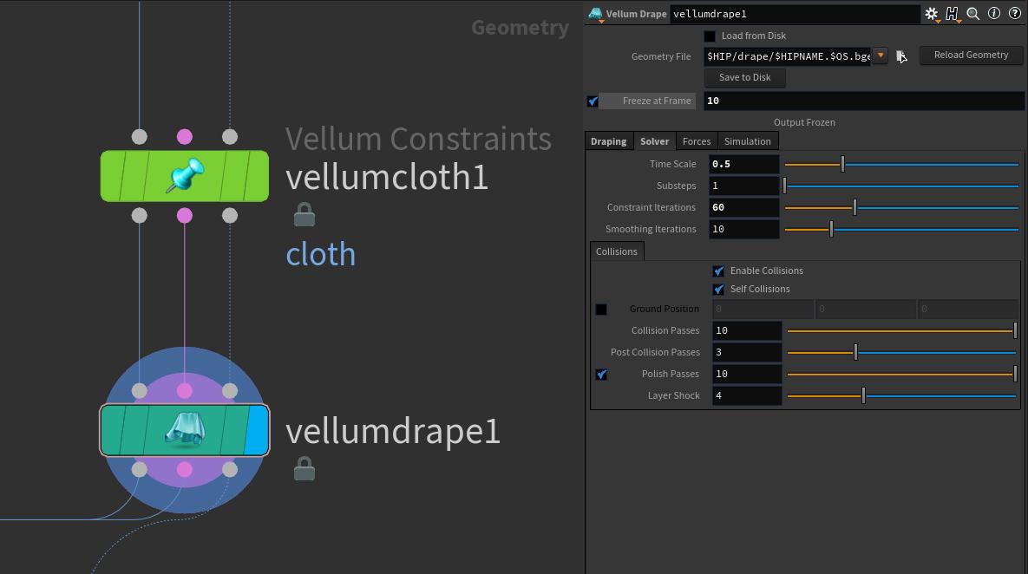Click the vellumcloth1 pushpin node icon
1028x574 pixels.
[185, 176]
